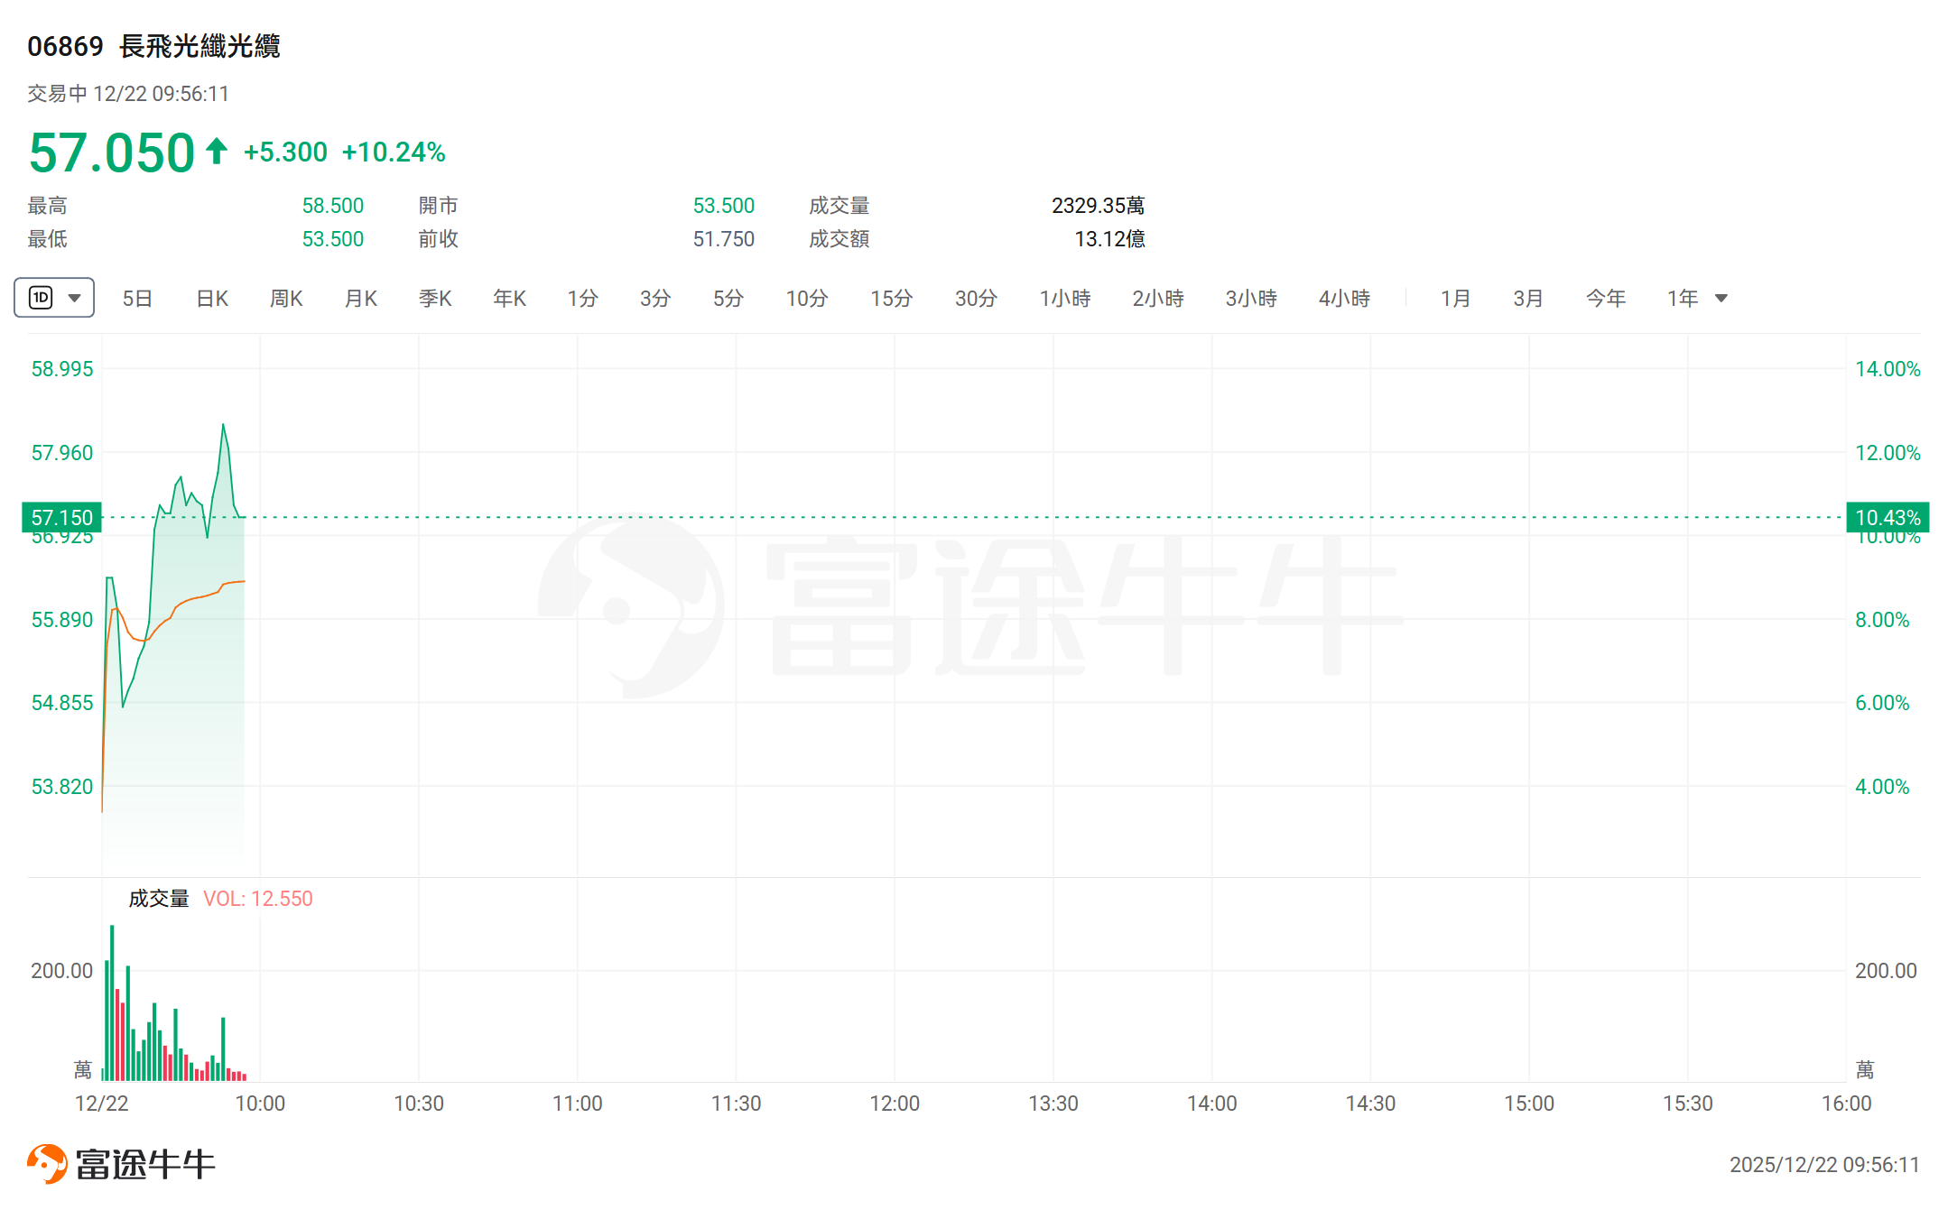1948x1210 pixels.
Task: Switch to the 5日 chart tab
Action: [x=137, y=299]
